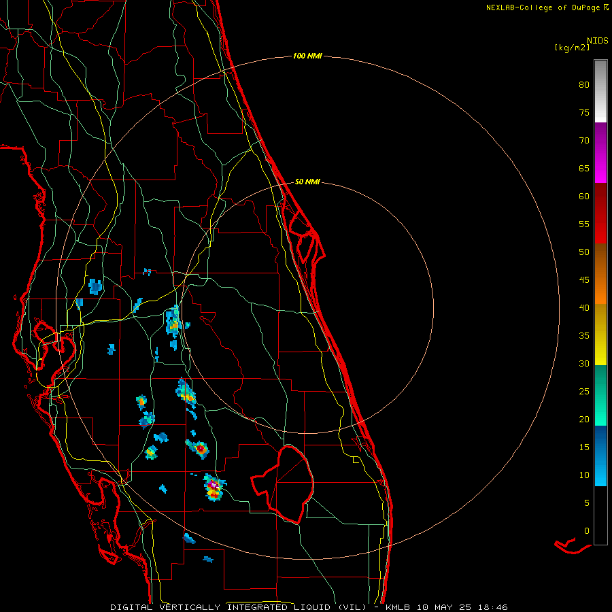
Task: Pick the white-gray top segment of color bar
Action: 600,91
